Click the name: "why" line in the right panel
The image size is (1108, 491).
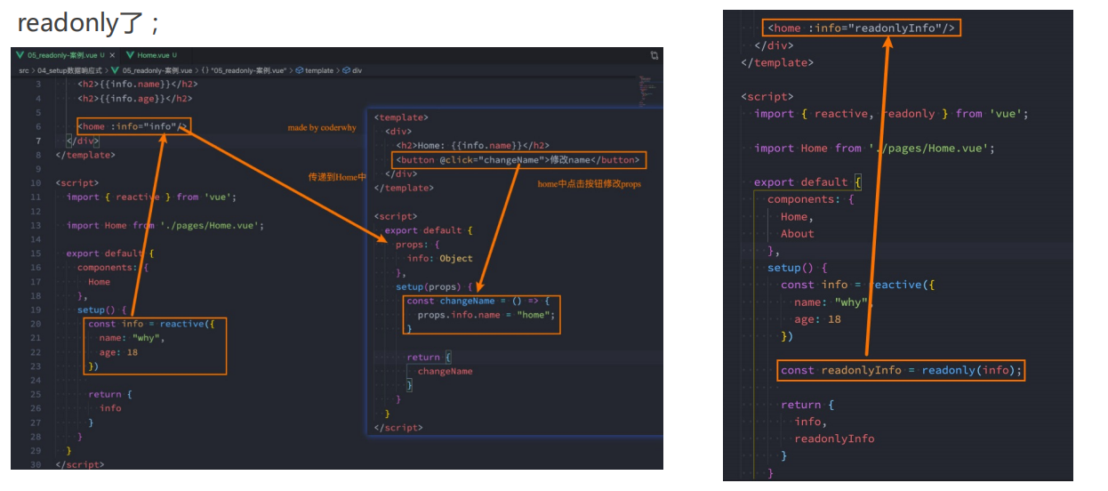pos(834,302)
